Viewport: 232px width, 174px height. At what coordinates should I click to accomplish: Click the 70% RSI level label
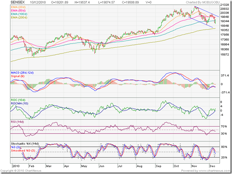(x=224, y=127)
